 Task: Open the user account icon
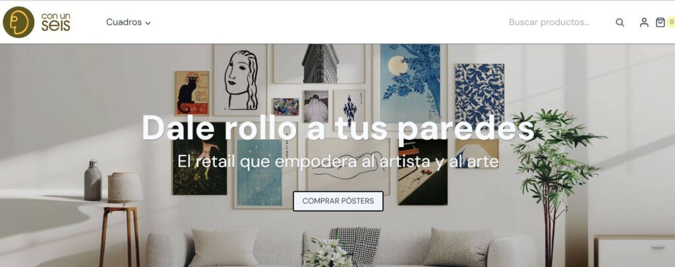pos(644,22)
